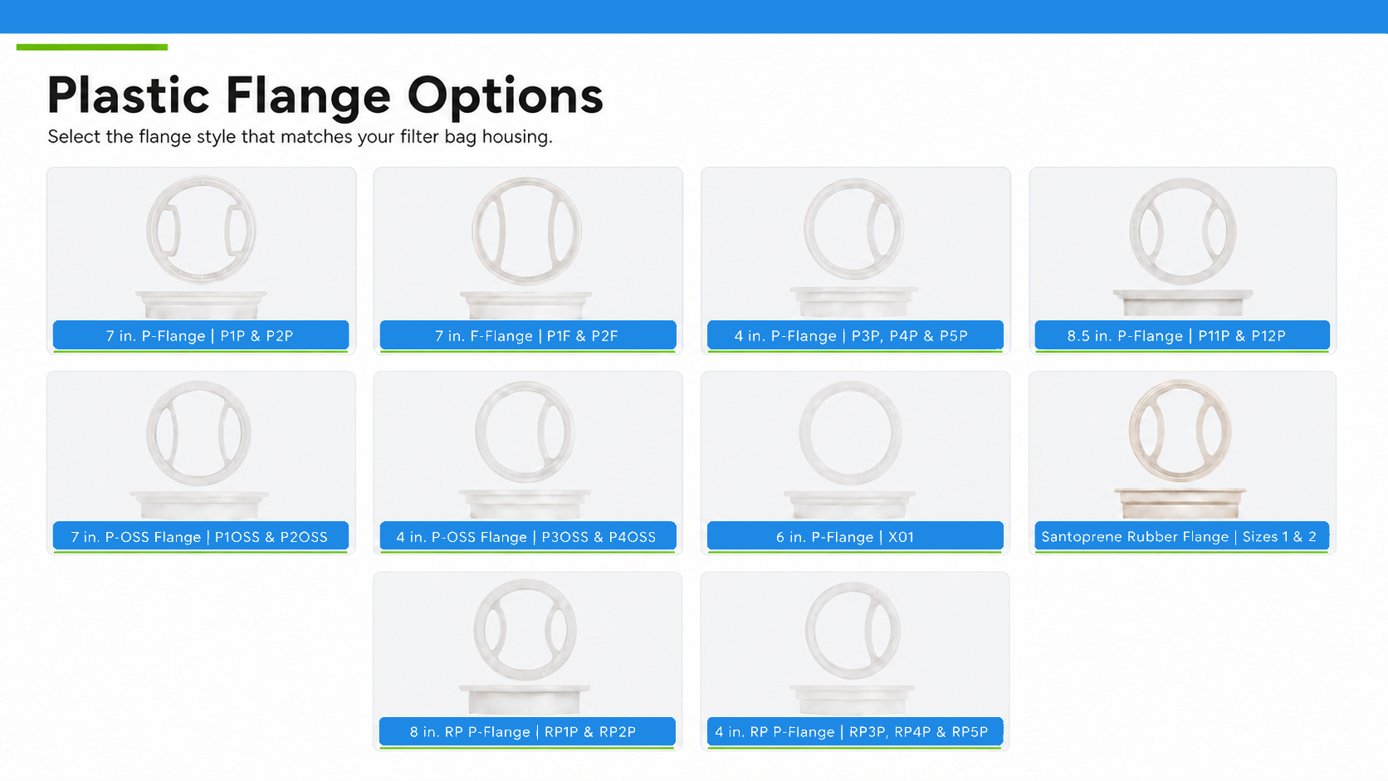Select the 4 in. RP P-Flange RP3P, RP4P & RP5P label
This screenshot has height=781, width=1388.
(x=855, y=731)
